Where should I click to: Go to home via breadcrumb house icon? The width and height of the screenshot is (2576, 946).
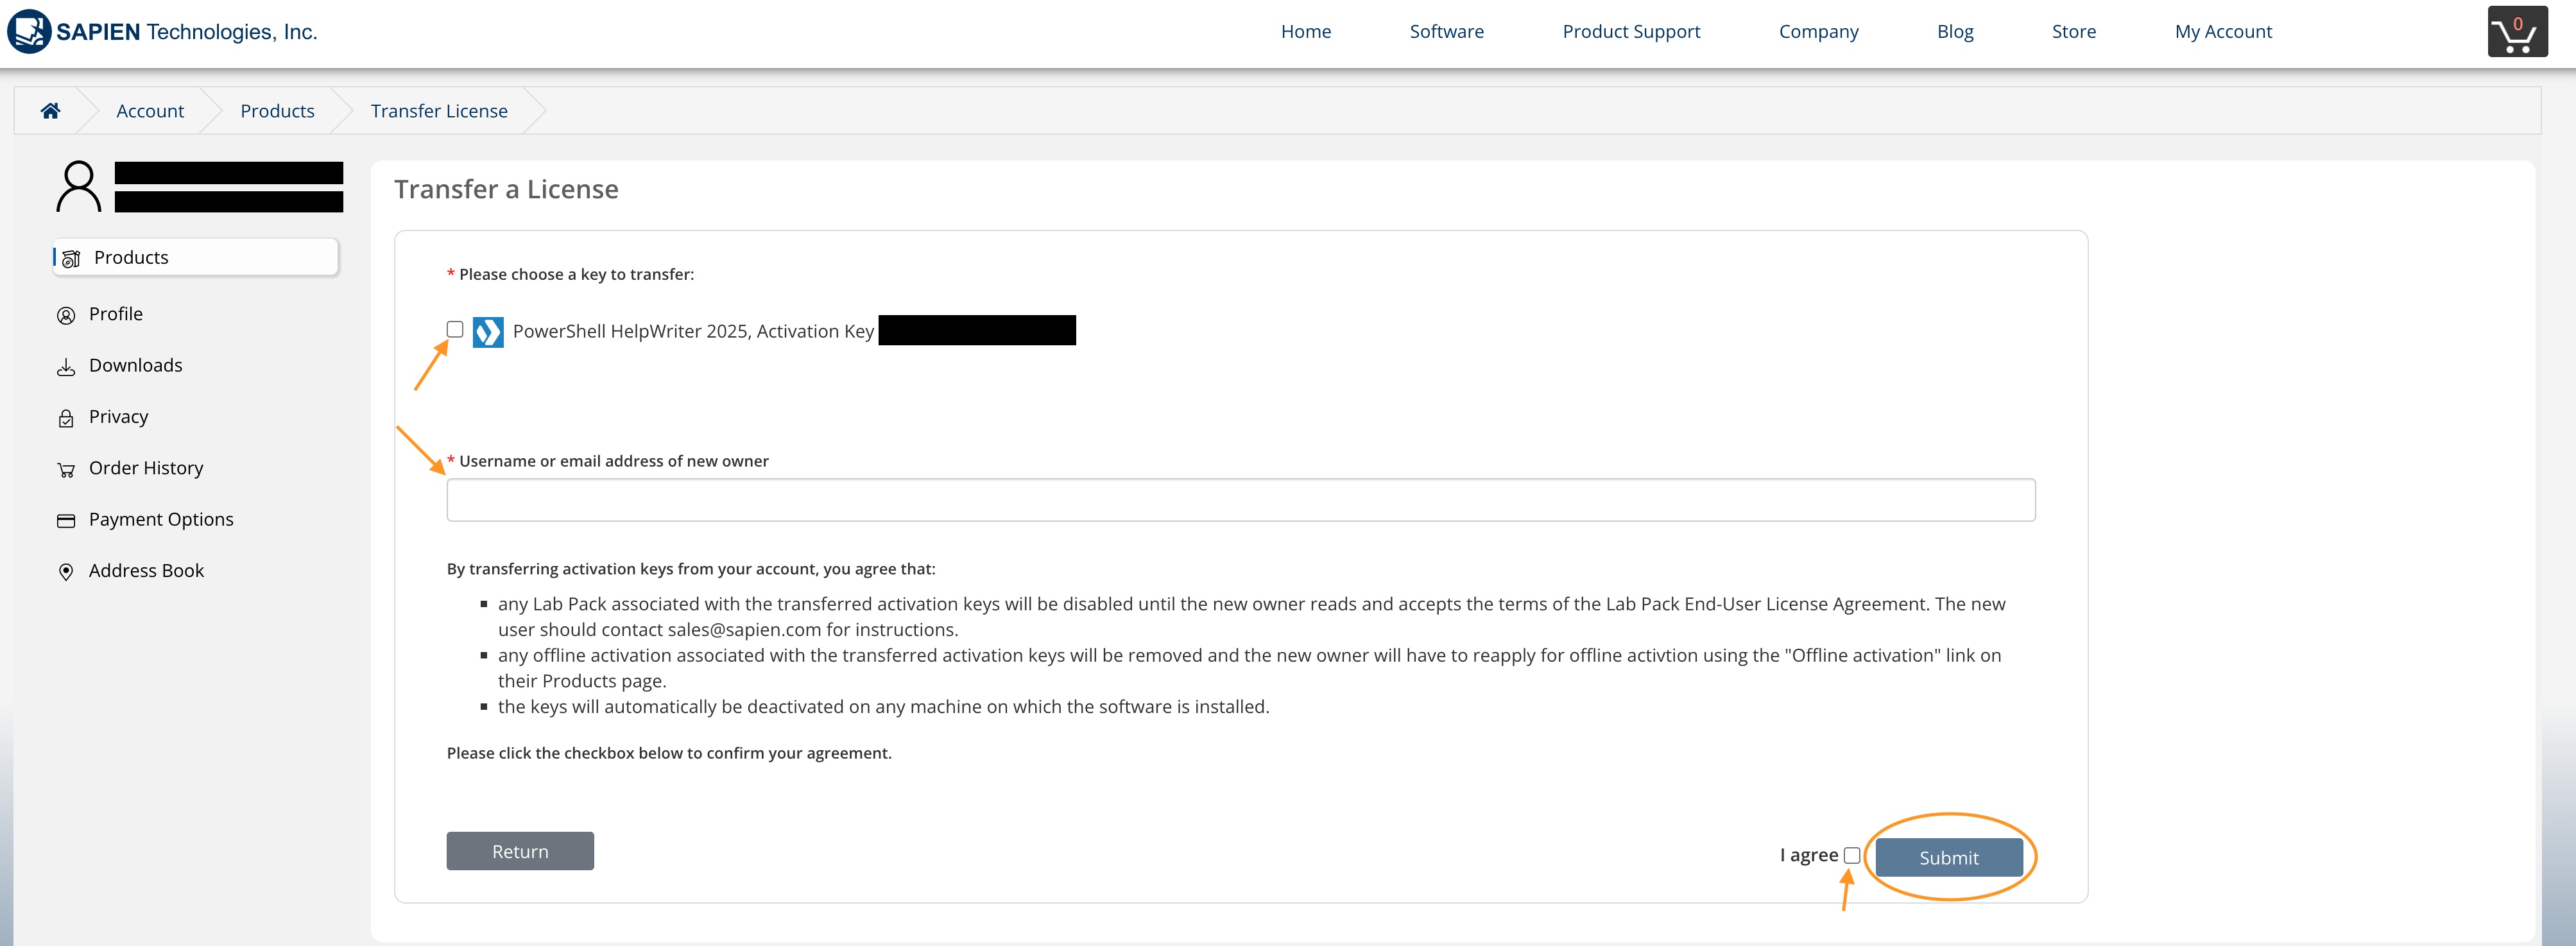point(50,110)
